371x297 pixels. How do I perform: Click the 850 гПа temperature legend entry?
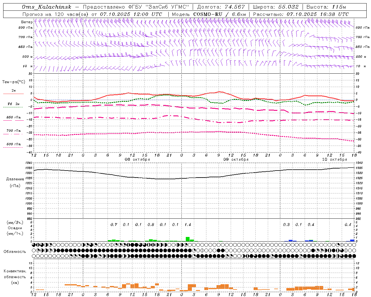point(13,117)
